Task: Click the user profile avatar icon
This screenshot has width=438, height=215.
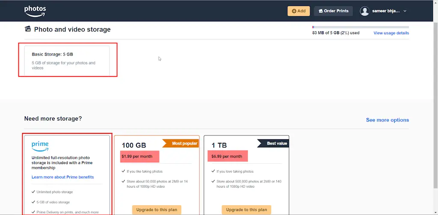Action: click(364, 11)
